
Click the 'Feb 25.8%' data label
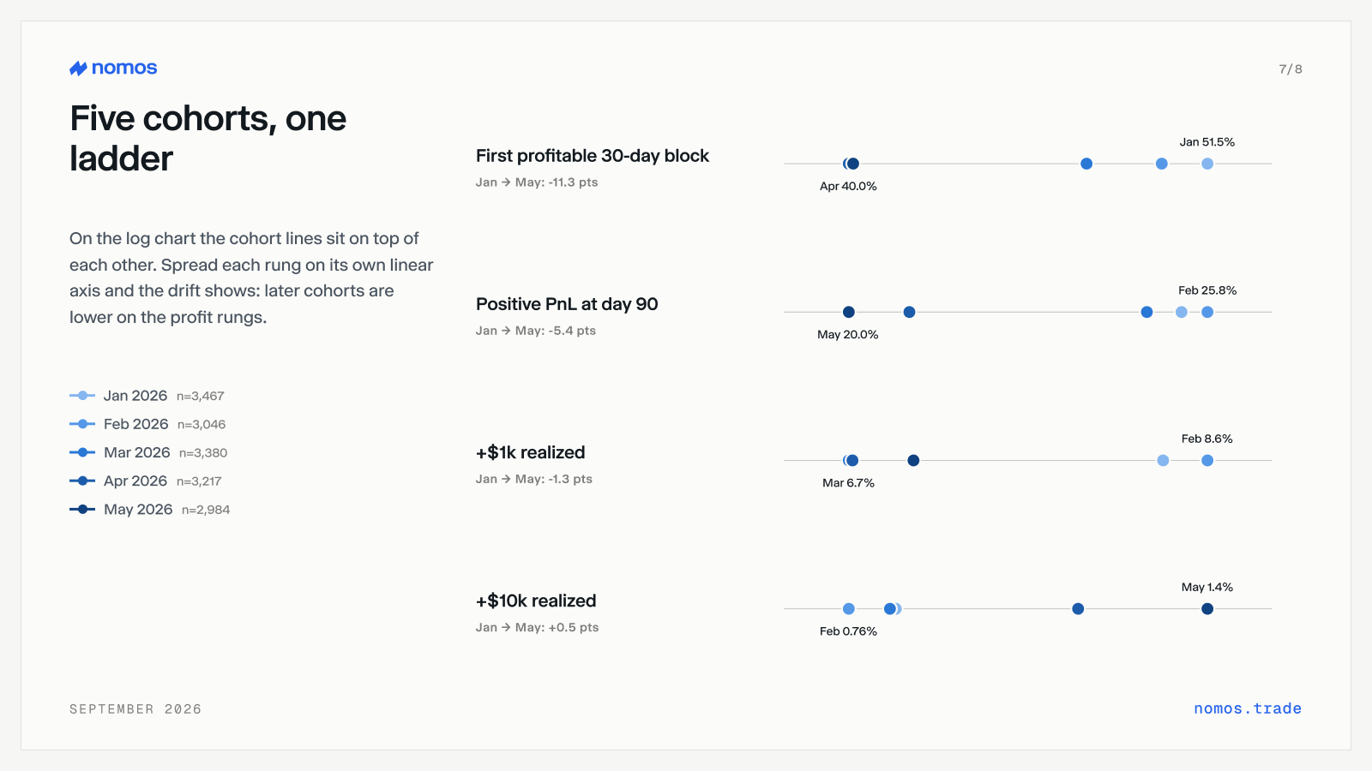coord(1207,290)
